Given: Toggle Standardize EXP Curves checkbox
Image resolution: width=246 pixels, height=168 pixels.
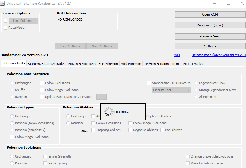Looking at the screenshot, I should [149, 83].
